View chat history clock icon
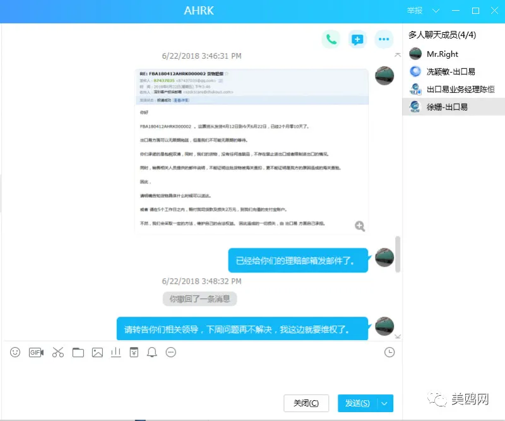 389,352
